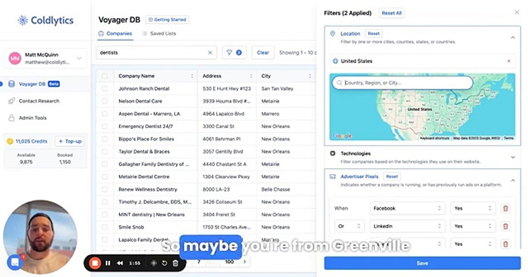
Task: Restart the recording with circular arrow
Action: pyautogui.click(x=164, y=263)
